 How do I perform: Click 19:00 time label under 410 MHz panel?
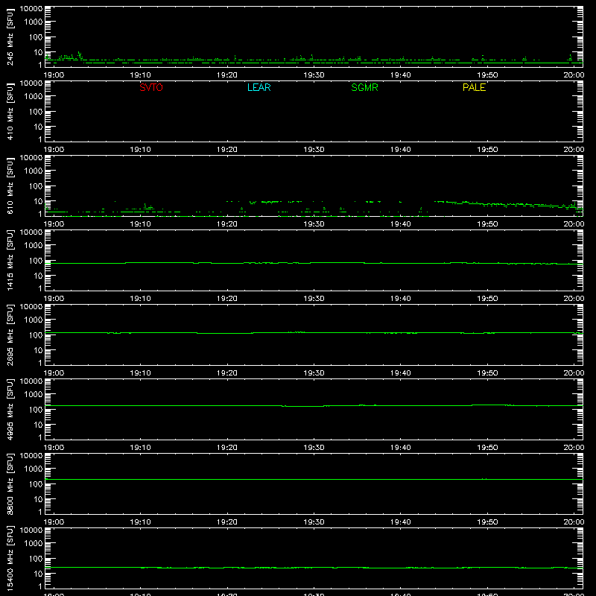tap(54, 150)
